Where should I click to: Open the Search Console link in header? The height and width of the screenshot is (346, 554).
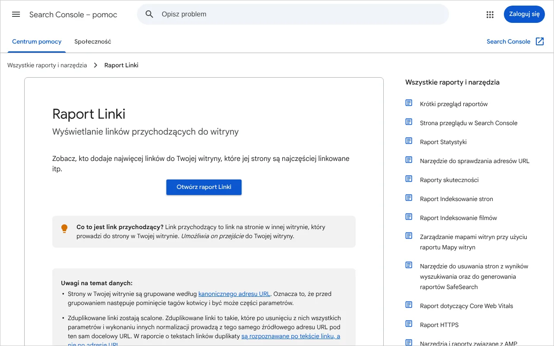[x=508, y=41]
